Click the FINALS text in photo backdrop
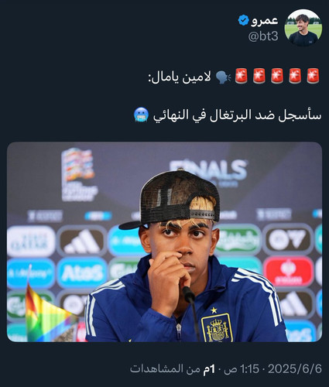Screen dimensions: 329x387 click(x=208, y=170)
